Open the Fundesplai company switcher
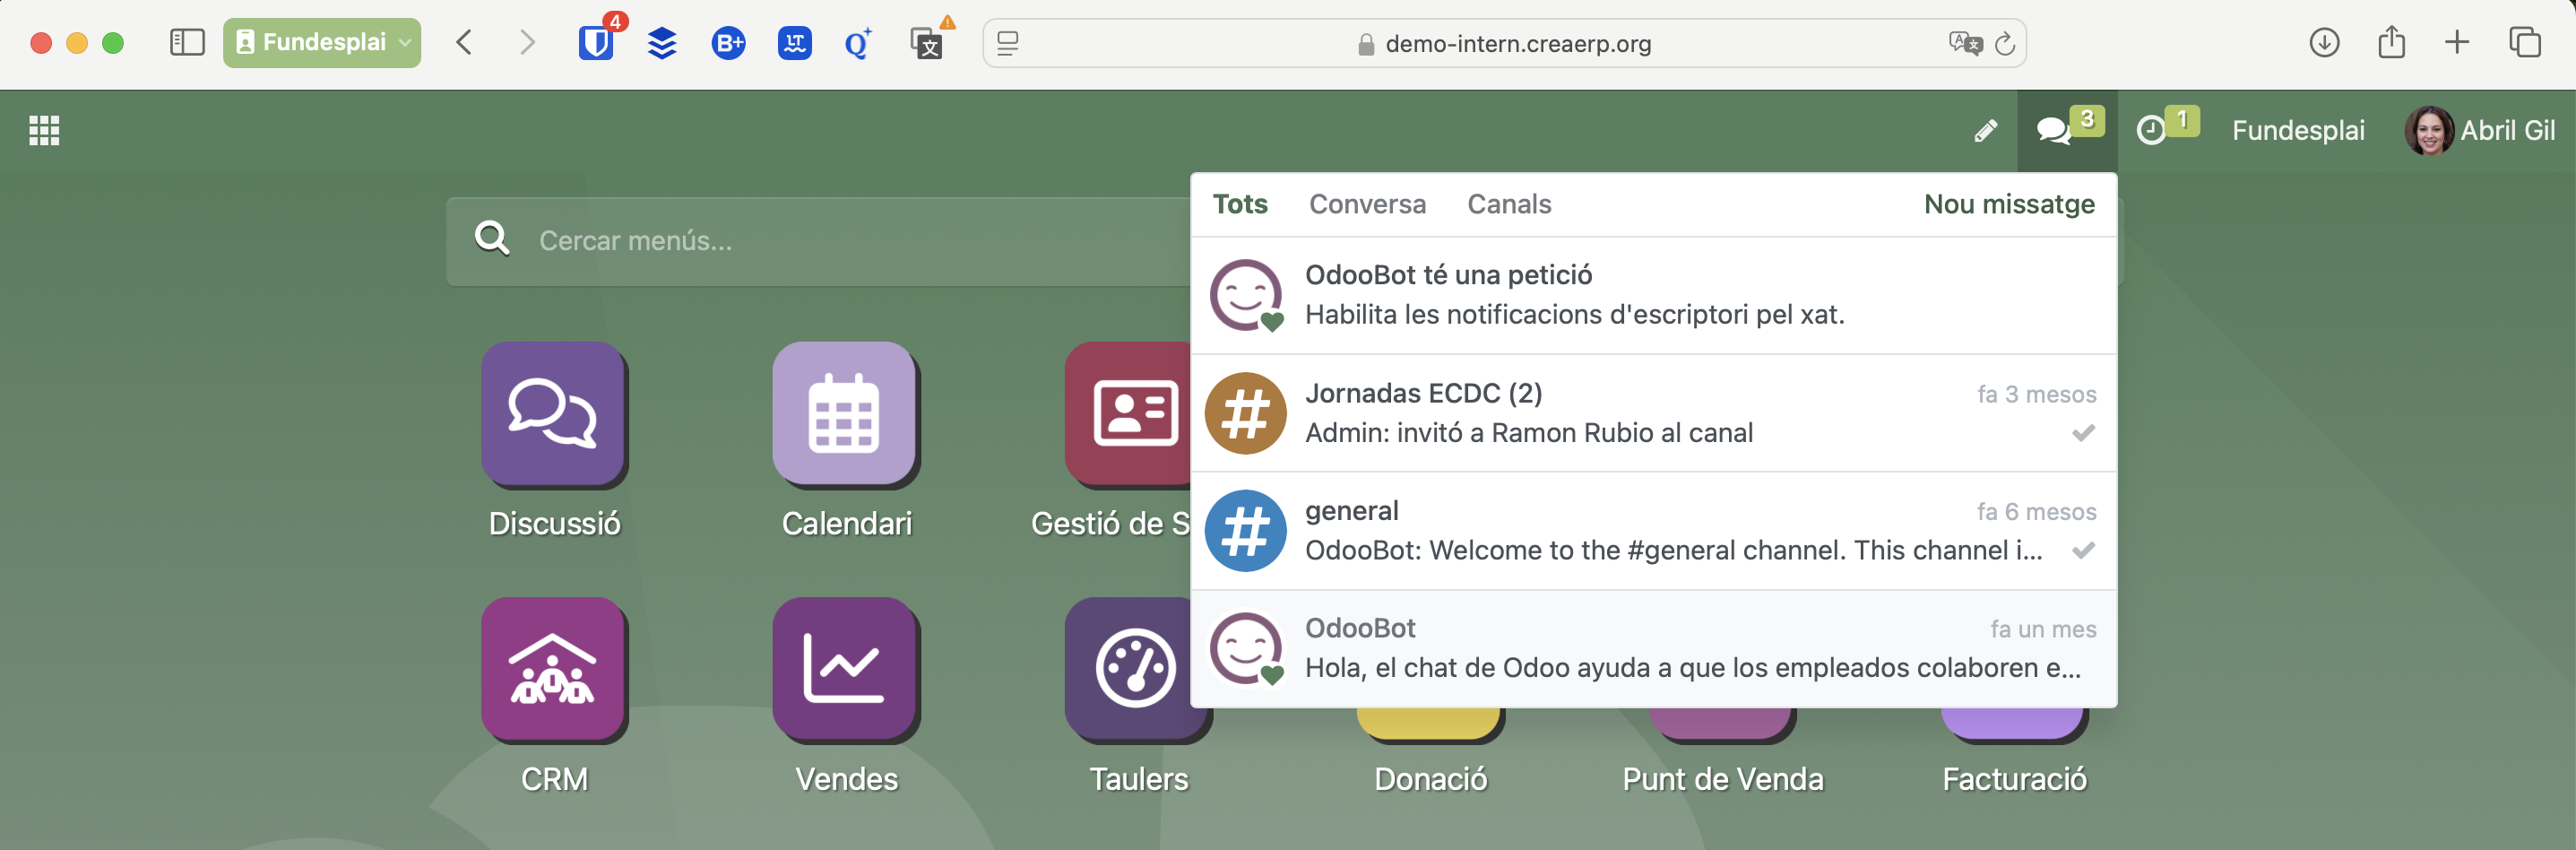This screenshot has height=850, width=2576. (2298, 130)
